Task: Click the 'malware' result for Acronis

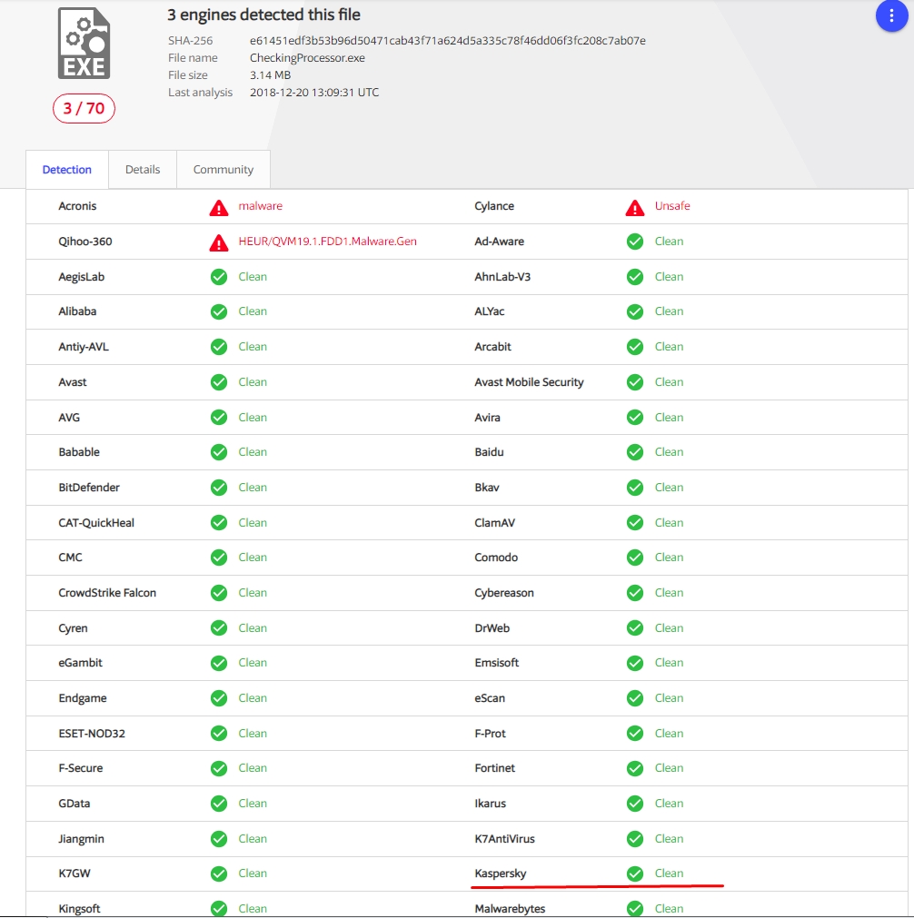Action: click(x=260, y=206)
